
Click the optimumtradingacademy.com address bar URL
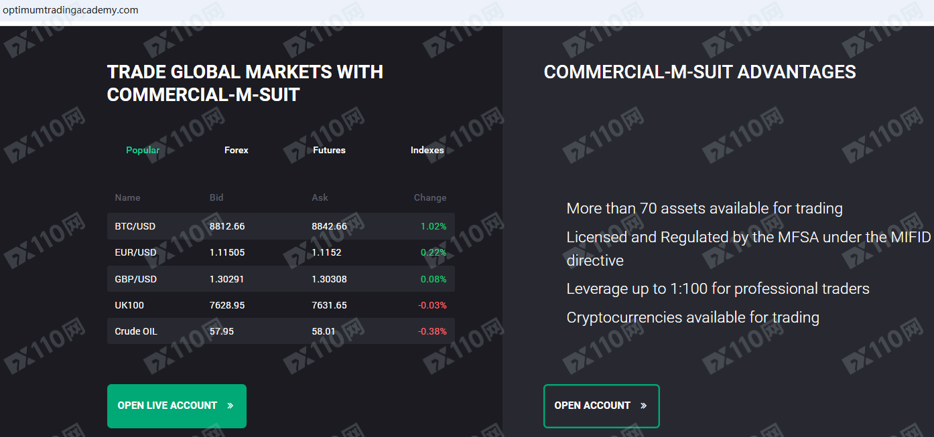(x=70, y=10)
